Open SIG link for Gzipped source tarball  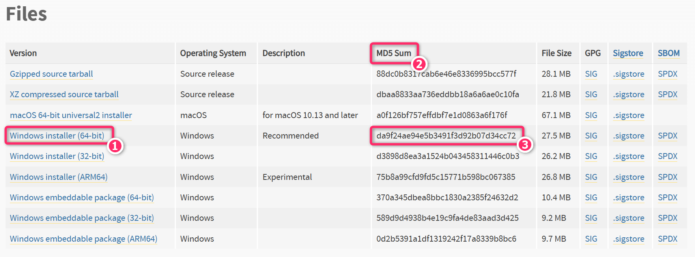coord(591,74)
